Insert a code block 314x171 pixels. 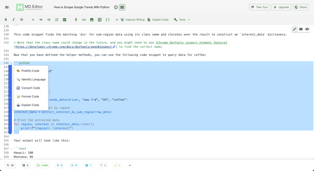tap(108, 20)
